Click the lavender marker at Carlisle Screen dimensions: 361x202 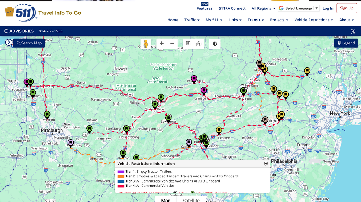pyautogui.click(x=189, y=142)
